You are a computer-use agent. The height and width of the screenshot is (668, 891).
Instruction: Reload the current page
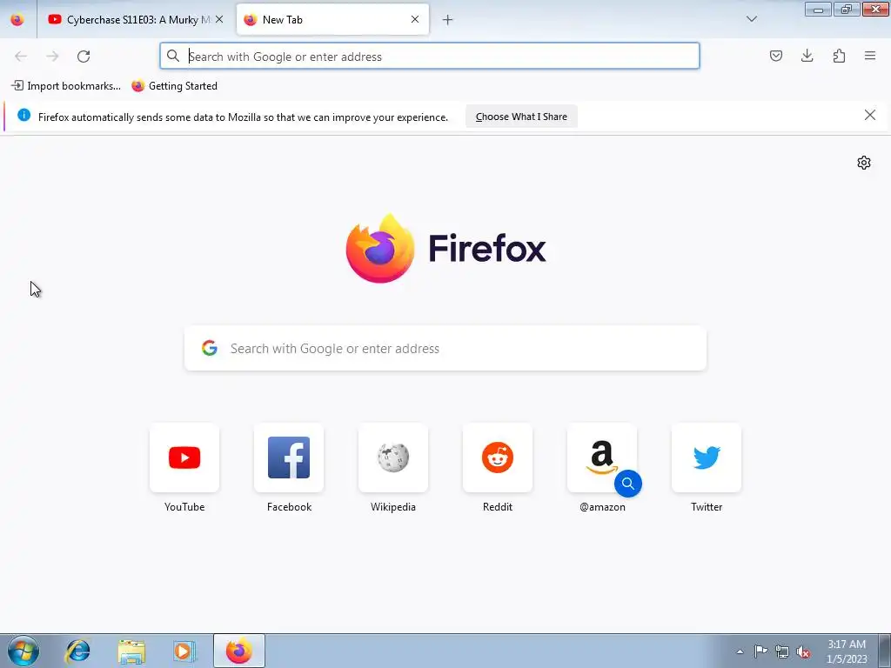(x=84, y=56)
